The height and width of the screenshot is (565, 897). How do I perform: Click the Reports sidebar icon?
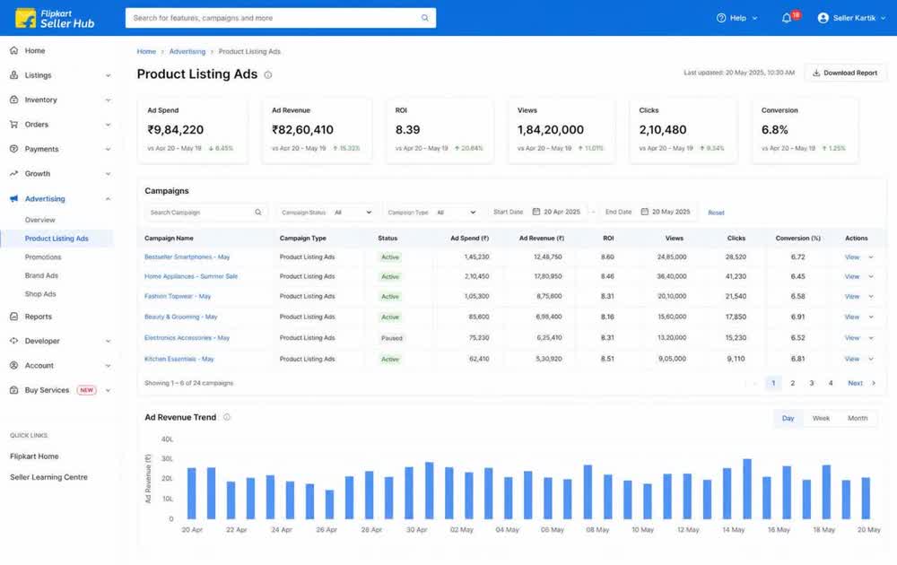(13, 317)
